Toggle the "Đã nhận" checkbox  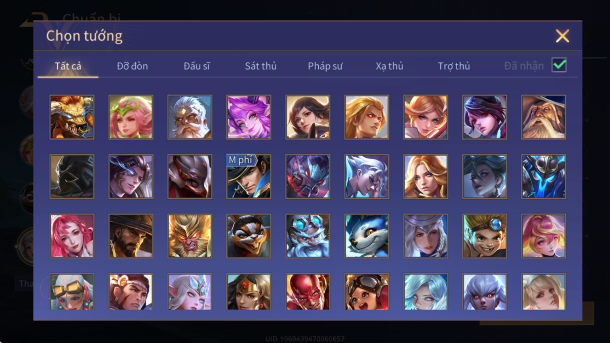pyautogui.click(x=559, y=65)
